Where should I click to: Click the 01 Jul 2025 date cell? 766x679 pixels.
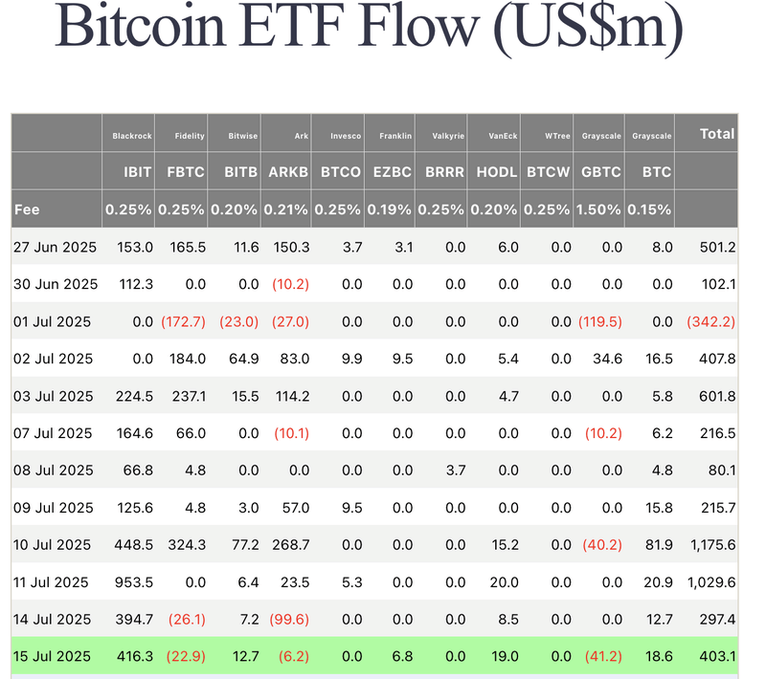tap(53, 321)
